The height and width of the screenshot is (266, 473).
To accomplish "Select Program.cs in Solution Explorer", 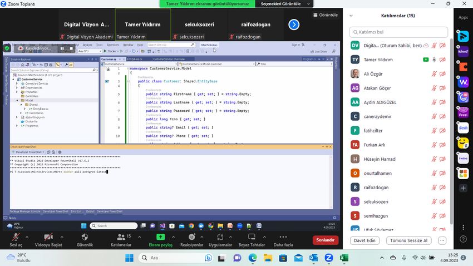I will point(32,125).
